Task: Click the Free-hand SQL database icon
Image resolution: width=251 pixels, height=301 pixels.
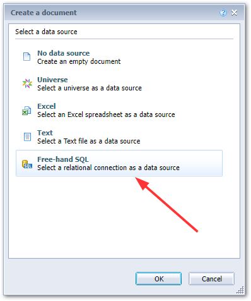Action: [x=27, y=164]
